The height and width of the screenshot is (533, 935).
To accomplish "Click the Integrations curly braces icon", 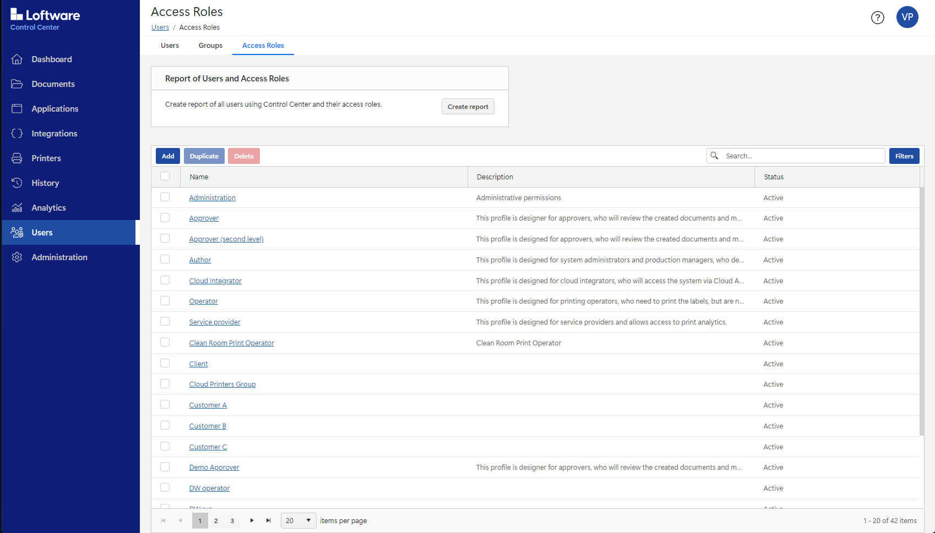I will coord(17,134).
